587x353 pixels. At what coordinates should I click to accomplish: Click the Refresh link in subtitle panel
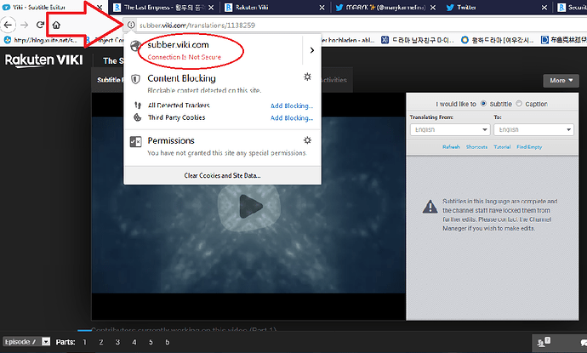[x=451, y=147]
